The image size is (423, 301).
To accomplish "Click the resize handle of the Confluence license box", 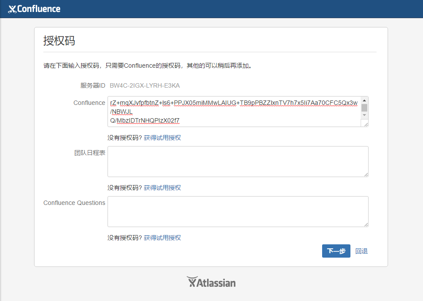I will click(x=366, y=124).
